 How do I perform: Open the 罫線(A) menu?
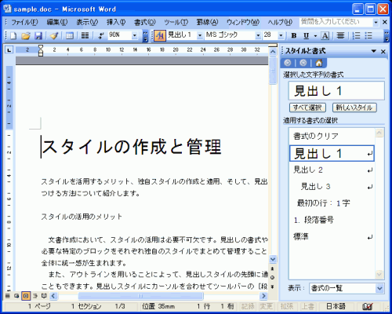[x=207, y=23]
